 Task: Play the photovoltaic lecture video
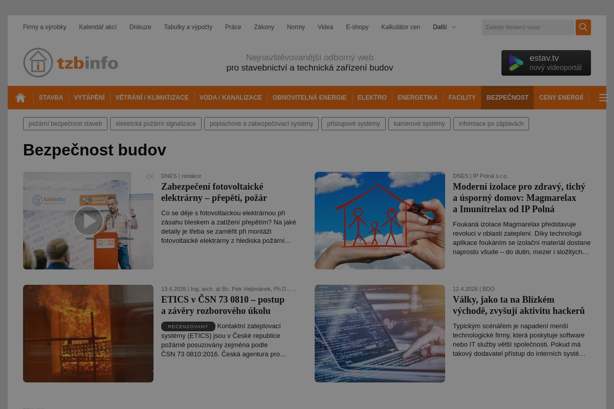pos(88,220)
